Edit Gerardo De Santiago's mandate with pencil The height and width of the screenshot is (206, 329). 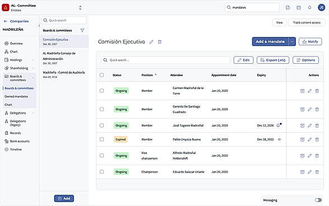(310, 109)
